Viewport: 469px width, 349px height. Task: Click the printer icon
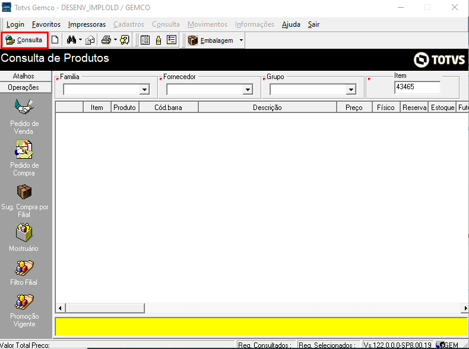click(x=106, y=40)
